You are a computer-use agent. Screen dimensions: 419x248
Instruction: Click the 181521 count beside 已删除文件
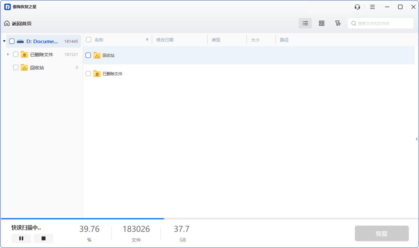pos(71,54)
